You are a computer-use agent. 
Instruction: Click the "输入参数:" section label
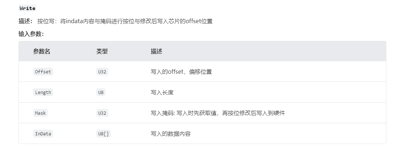click(31, 34)
